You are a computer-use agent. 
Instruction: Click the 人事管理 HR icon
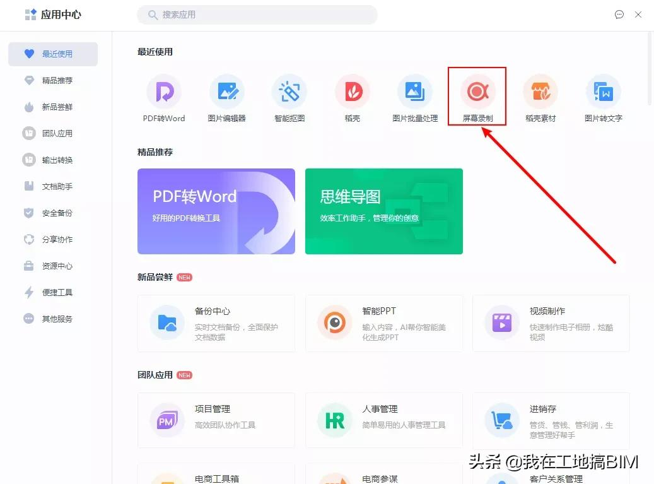pos(334,420)
